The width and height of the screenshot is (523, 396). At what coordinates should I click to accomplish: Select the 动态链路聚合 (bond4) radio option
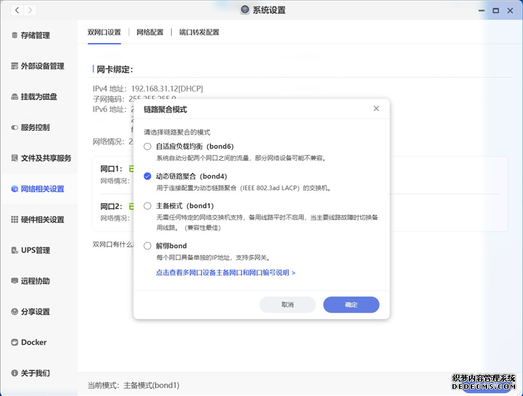[x=148, y=176]
